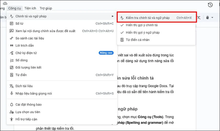Click the microphone voice typing icon
This screenshot has height=131, width=220.
tap(12, 93)
